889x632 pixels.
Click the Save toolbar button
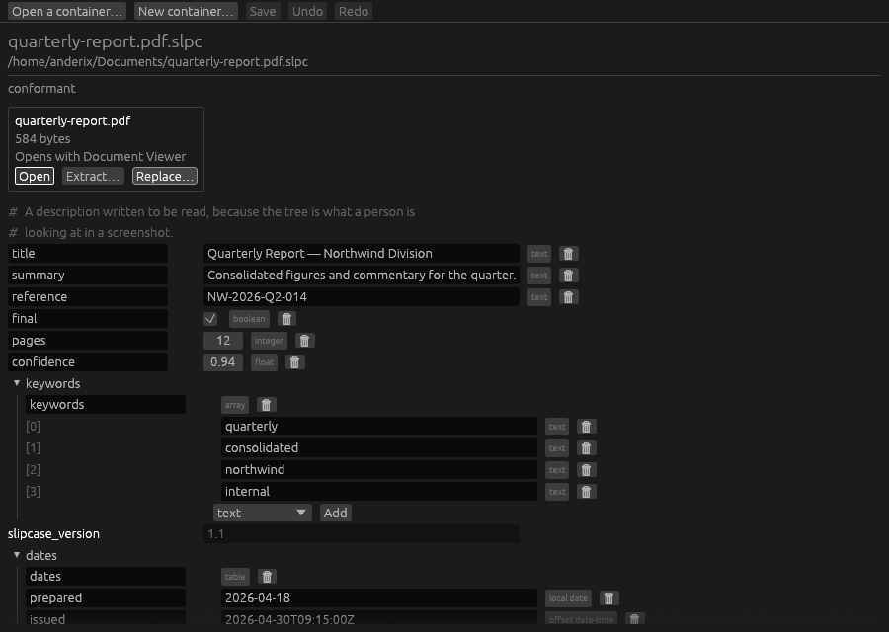tap(263, 11)
